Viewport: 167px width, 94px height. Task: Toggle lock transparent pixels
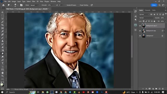click(144, 21)
